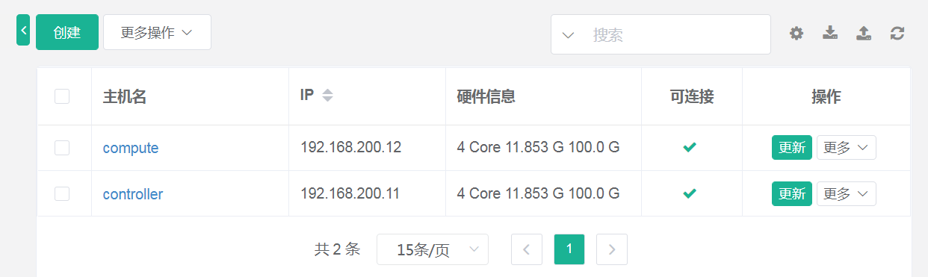Select page 1 in pagination
928x277 pixels.
[569, 249]
